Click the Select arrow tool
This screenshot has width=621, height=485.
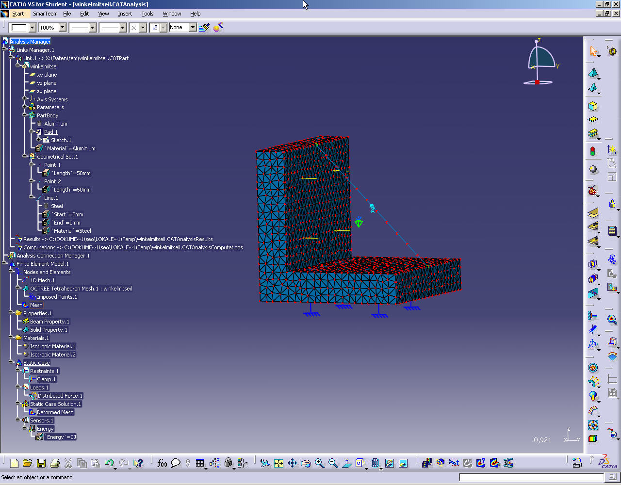click(x=593, y=51)
